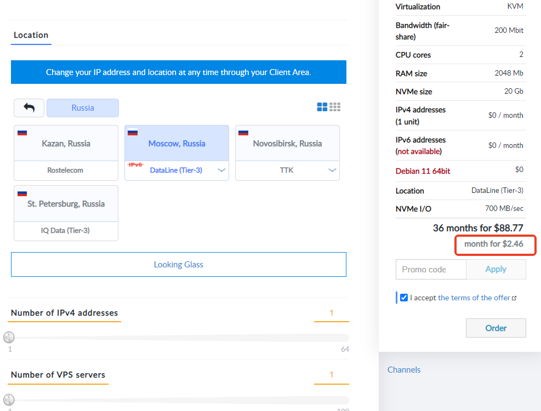Click external link icon beside terms of offer

(x=514, y=298)
